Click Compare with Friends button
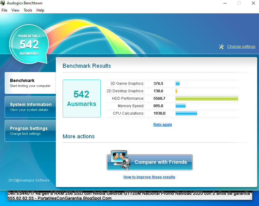 click(150, 162)
